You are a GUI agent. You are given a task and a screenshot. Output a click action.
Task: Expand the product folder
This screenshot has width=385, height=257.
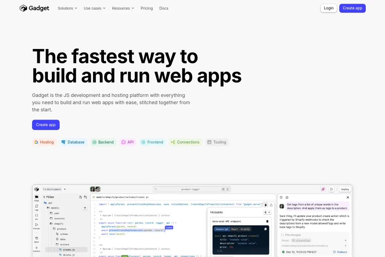[x=59, y=229]
